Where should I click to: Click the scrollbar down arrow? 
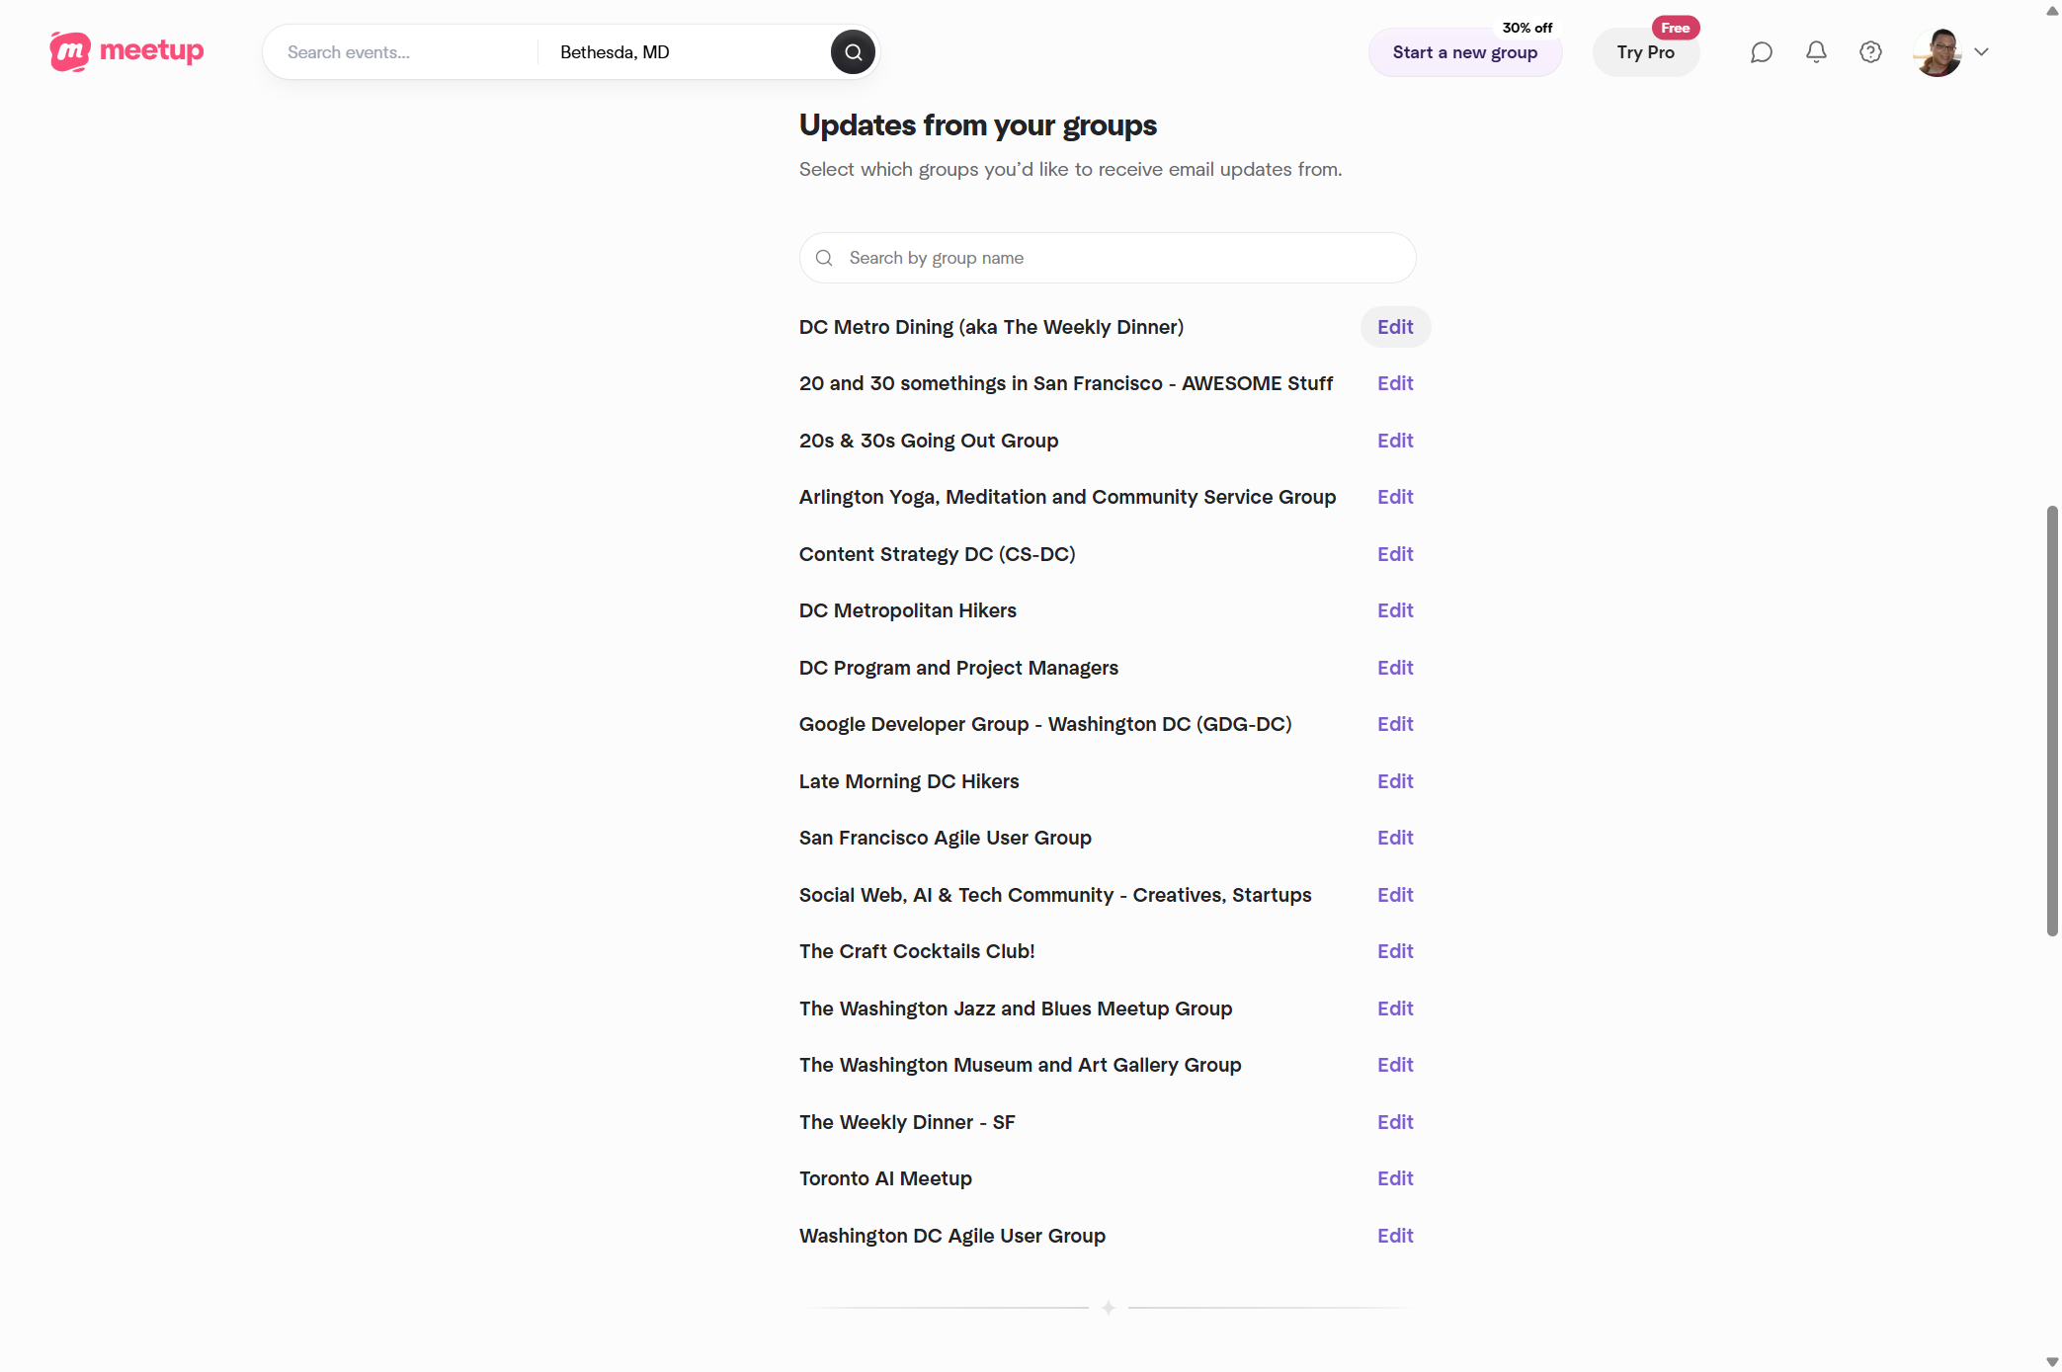pyautogui.click(x=2052, y=1362)
